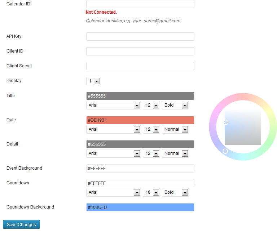
Task: Open the Detail font family dropdown
Action: [x=113, y=153]
